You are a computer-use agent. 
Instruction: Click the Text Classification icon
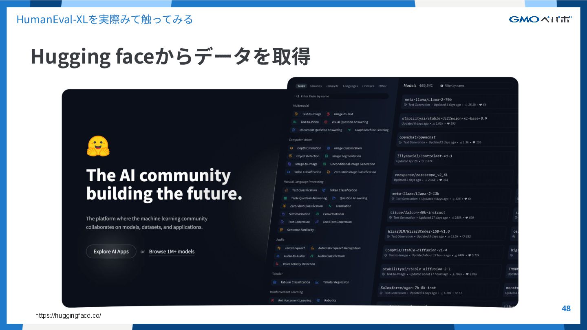(287, 190)
